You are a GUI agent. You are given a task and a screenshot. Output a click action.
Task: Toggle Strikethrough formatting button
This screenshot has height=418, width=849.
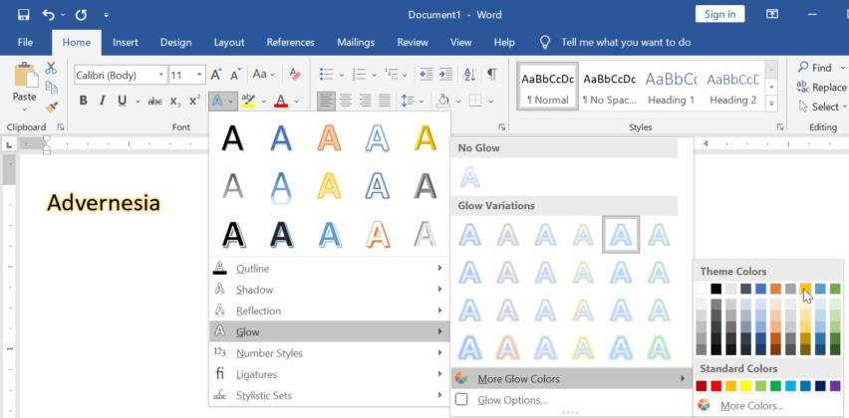(x=154, y=101)
